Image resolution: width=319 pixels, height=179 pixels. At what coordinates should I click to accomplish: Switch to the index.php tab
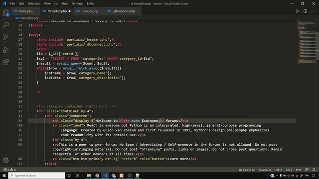tap(25, 11)
